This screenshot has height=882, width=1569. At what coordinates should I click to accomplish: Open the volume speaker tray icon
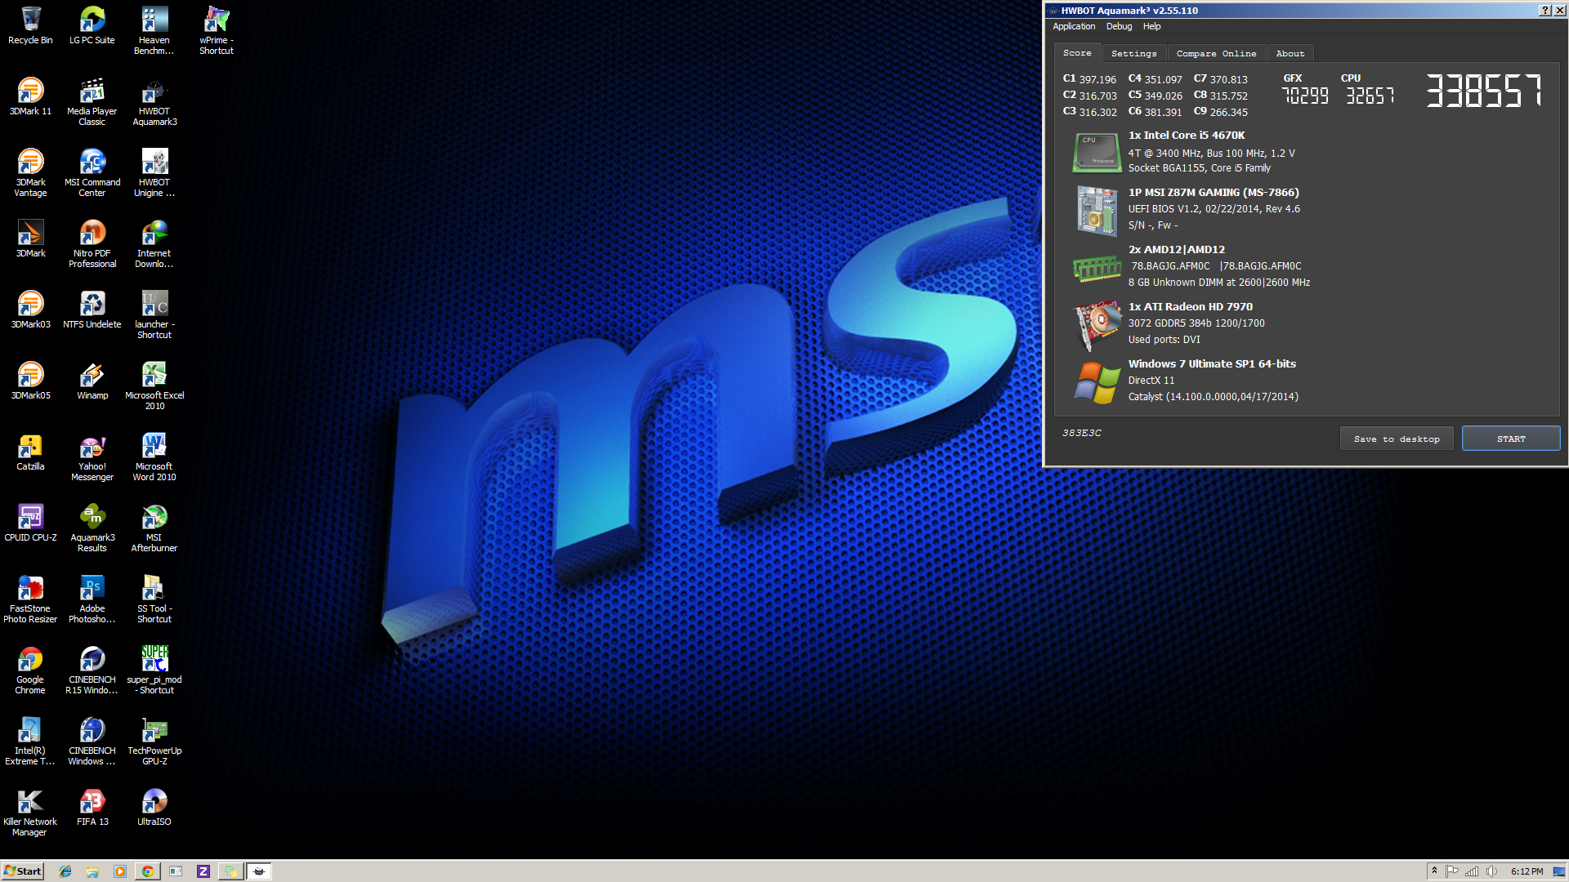1491,871
